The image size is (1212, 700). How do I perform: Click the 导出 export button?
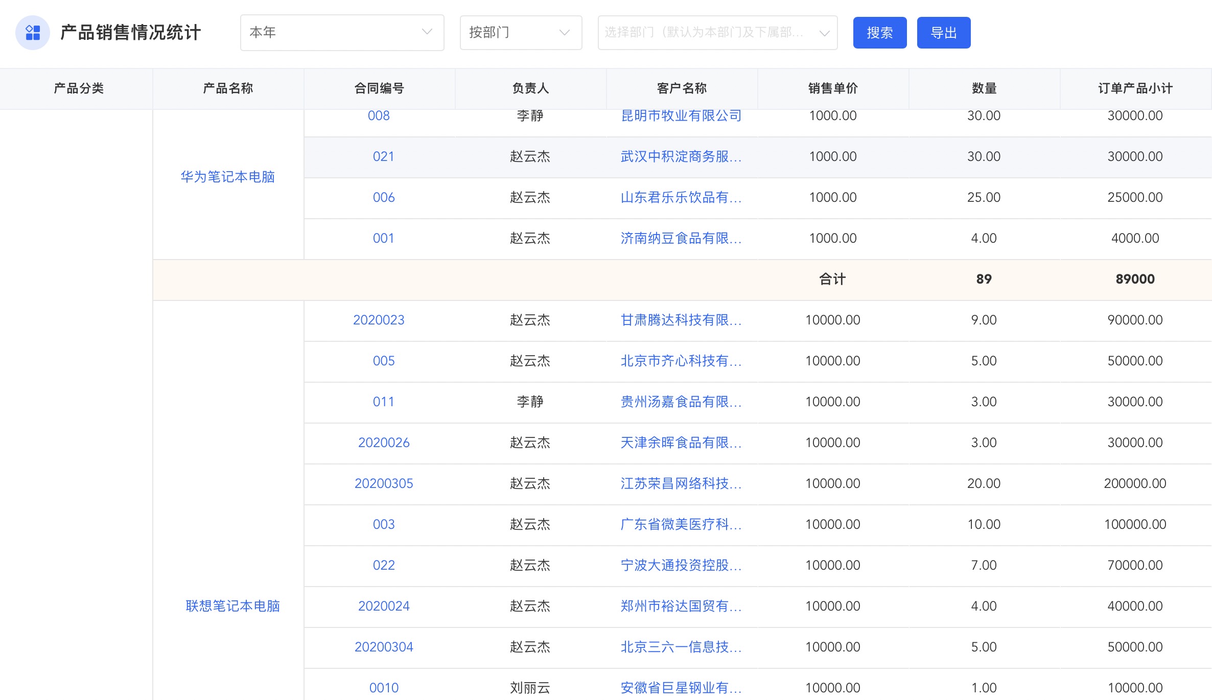(x=943, y=33)
